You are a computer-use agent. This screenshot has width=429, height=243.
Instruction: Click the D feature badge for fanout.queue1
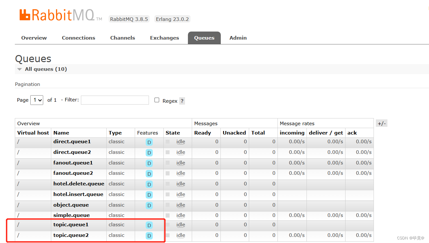tap(149, 164)
